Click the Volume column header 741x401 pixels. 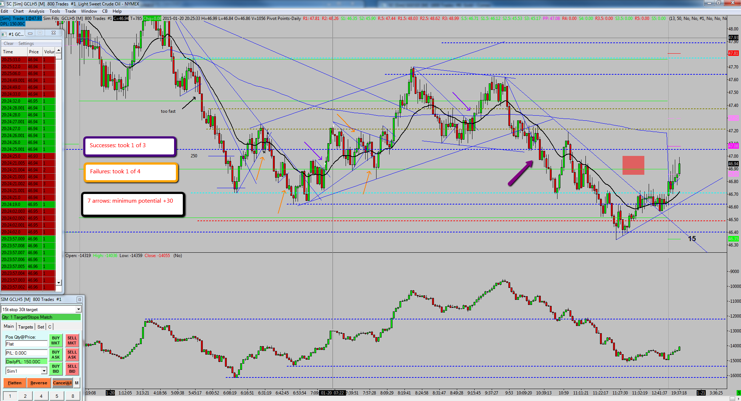49,52
